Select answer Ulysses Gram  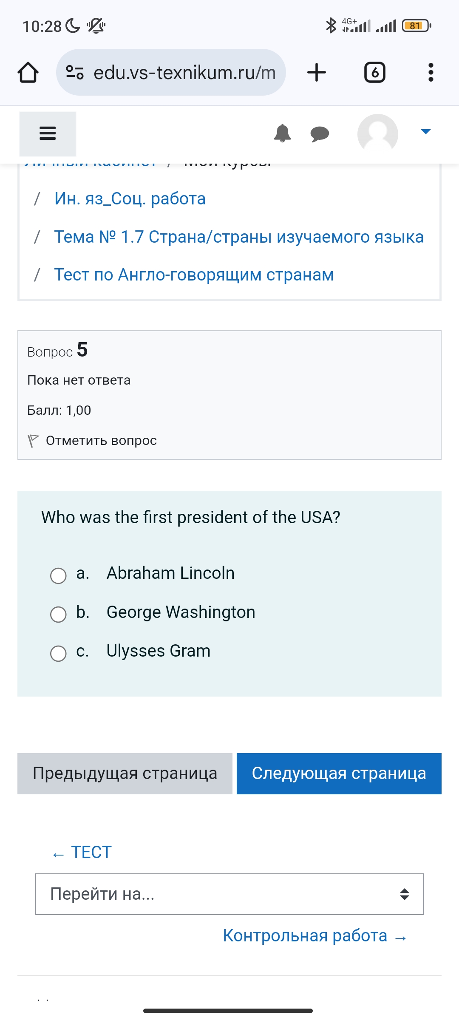pyautogui.click(x=58, y=653)
